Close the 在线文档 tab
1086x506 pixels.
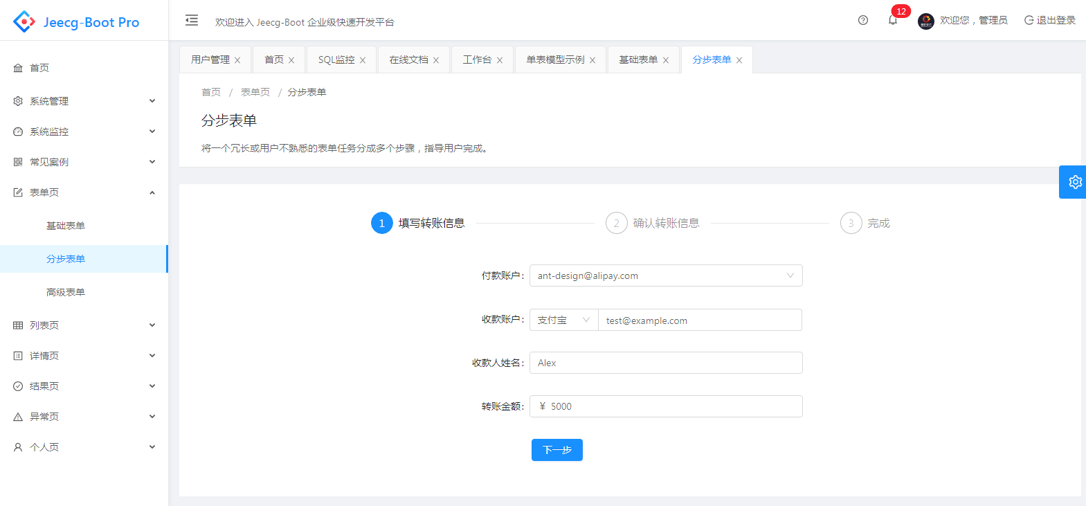click(x=436, y=60)
